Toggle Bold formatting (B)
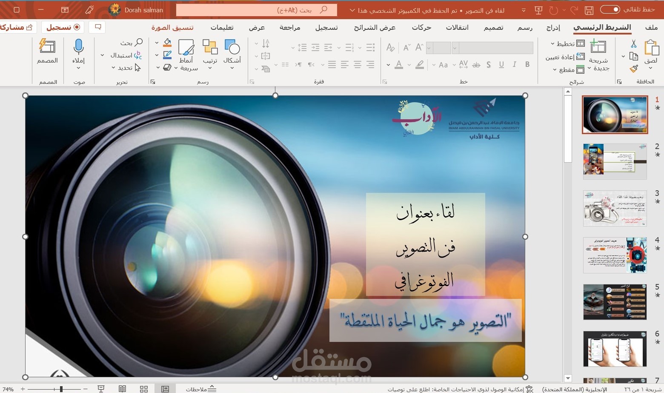 tap(527, 65)
